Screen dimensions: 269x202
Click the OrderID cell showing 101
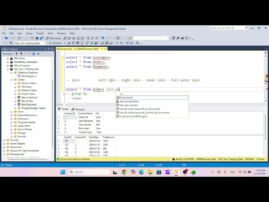click(x=69, y=141)
